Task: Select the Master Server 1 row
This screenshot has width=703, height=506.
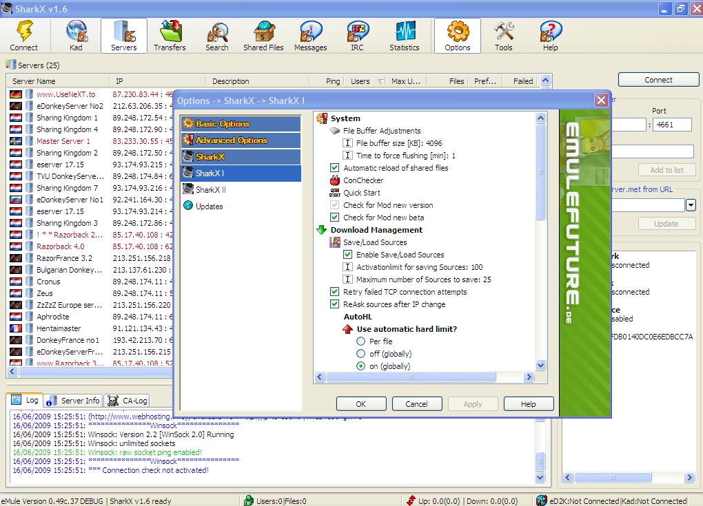Action: (91, 141)
